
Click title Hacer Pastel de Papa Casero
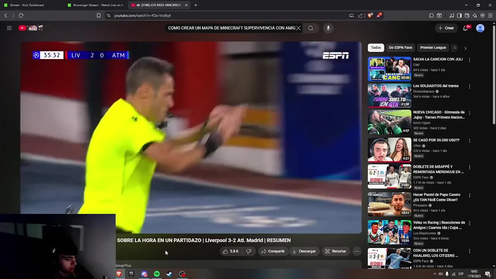[437, 197]
